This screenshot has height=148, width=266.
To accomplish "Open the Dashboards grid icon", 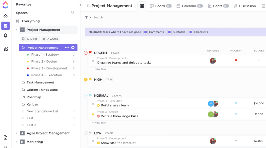I will point(5,49).
